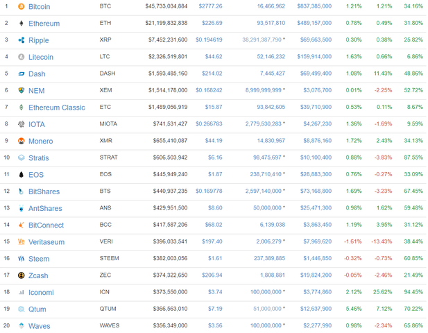428x333 pixels.
Task: Click the Dash logo icon
Action: click(21, 74)
